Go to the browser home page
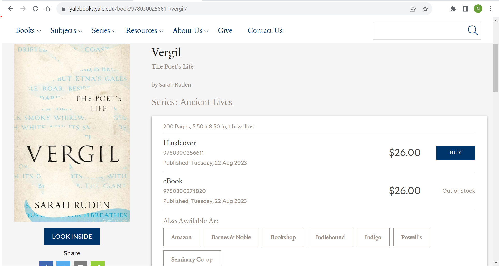Image resolution: width=499 pixels, height=266 pixels. tap(48, 9)
